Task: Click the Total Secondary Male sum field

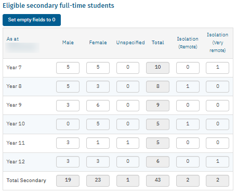Action: pyautogui.click(x=68, y=181)
